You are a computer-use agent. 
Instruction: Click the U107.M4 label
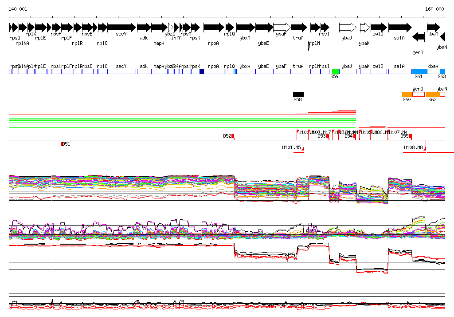[x=399, y=133]
